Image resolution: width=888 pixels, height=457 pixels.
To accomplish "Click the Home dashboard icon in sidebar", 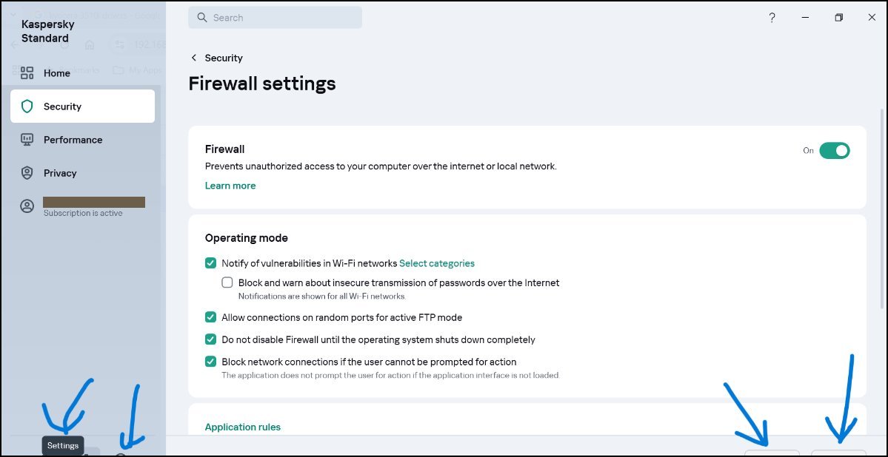I will (27, 73).
